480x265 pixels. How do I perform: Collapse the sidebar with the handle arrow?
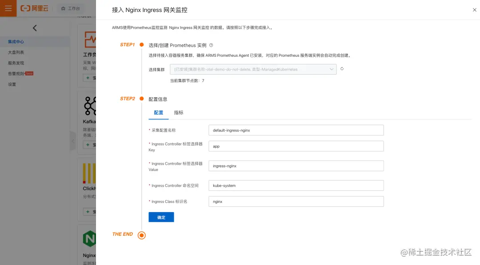pyautogui.click(x=73, y=141)
